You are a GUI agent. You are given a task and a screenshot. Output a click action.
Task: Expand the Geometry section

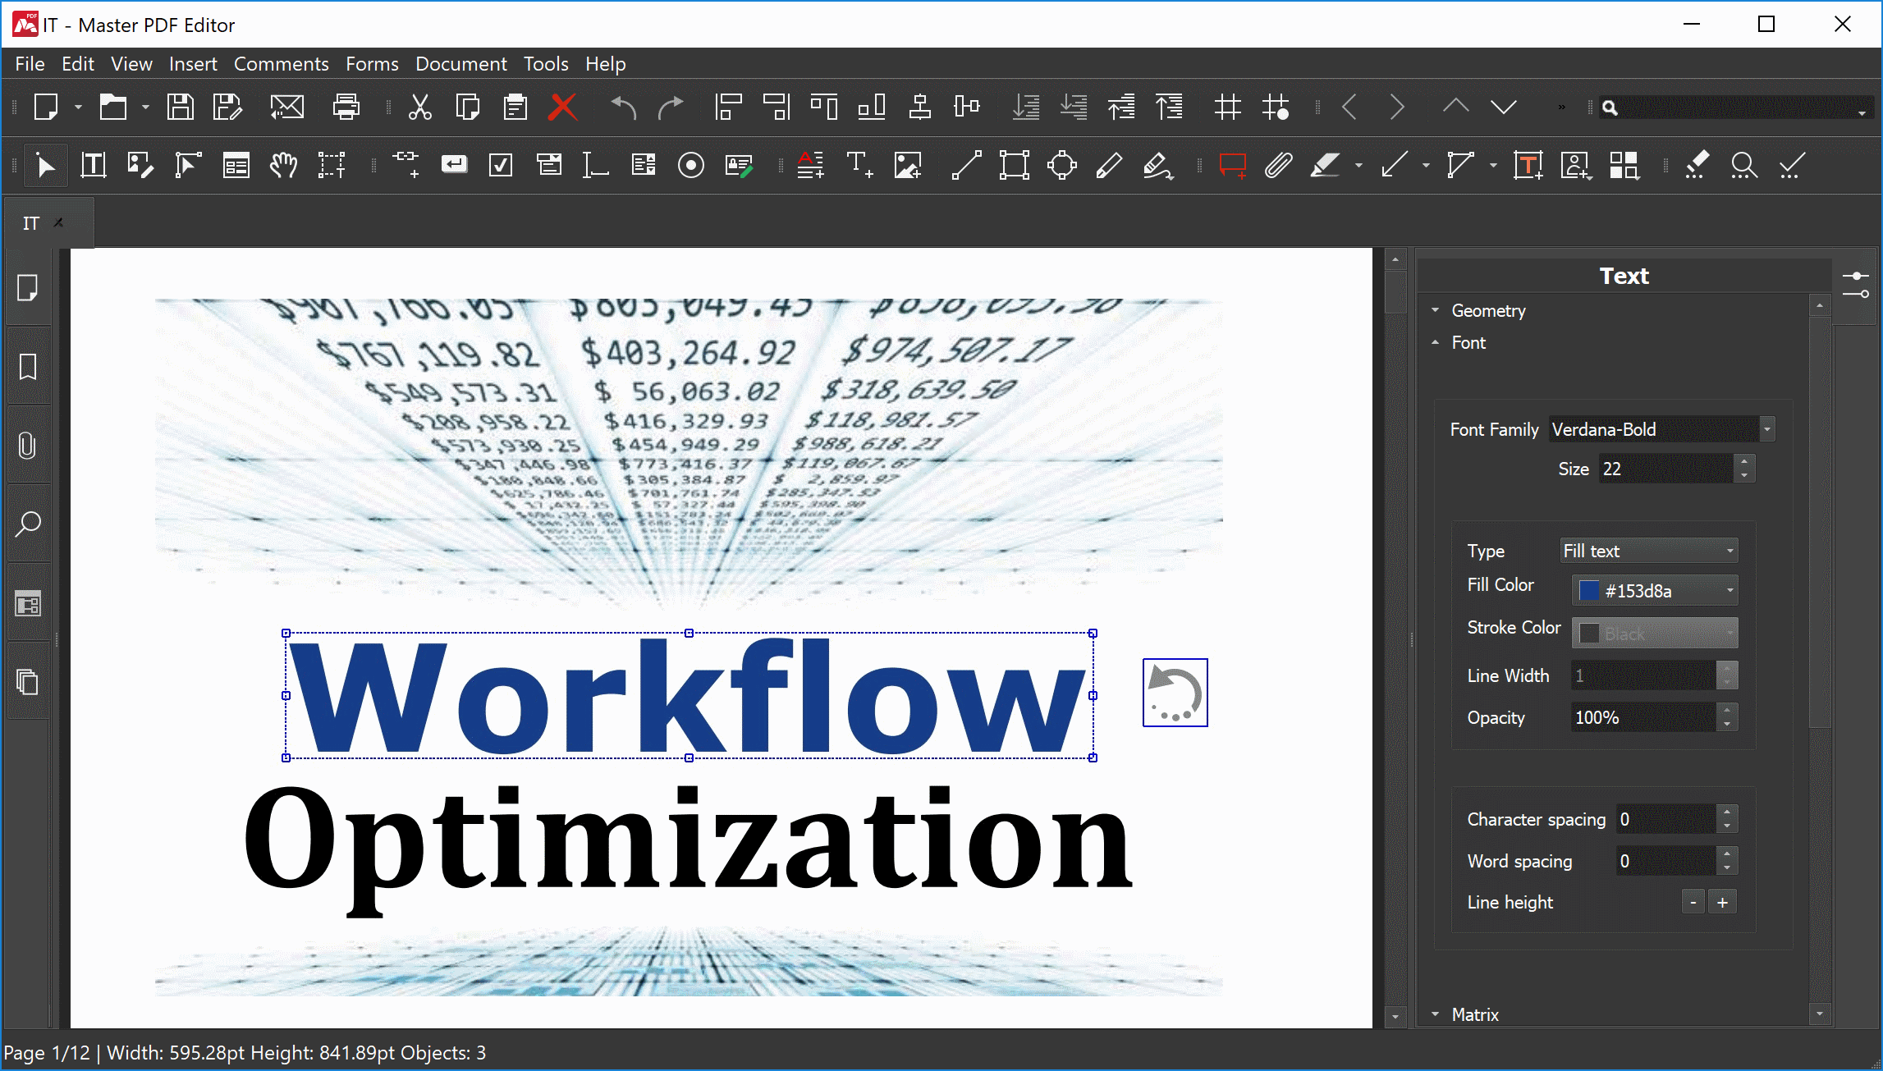[1487, 309]
